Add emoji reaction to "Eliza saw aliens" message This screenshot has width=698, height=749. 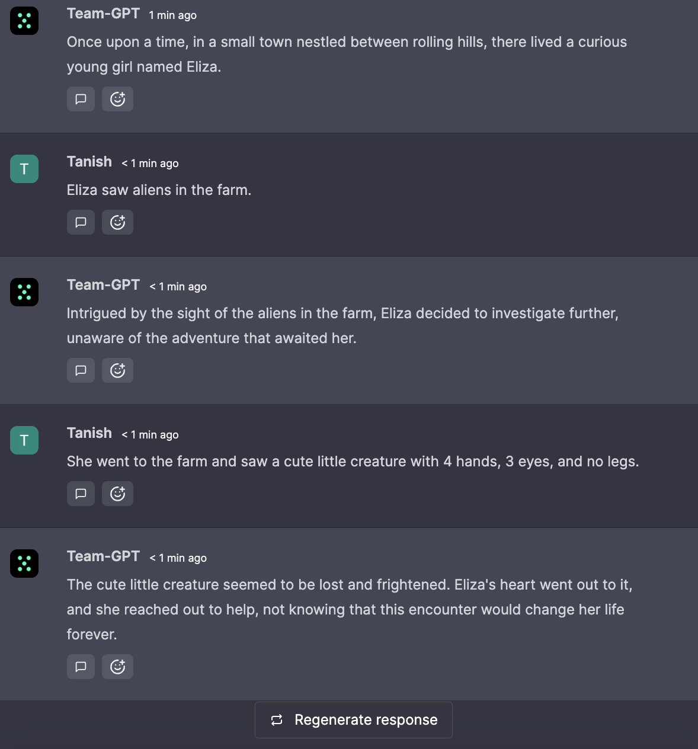tap(117, 222)
